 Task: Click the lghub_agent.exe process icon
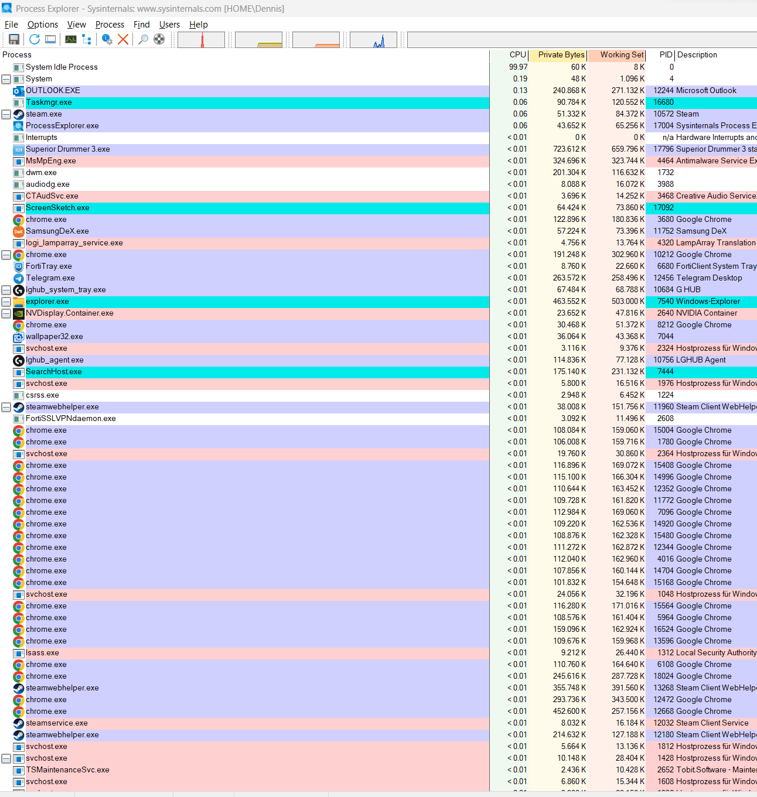pos(18,360)
